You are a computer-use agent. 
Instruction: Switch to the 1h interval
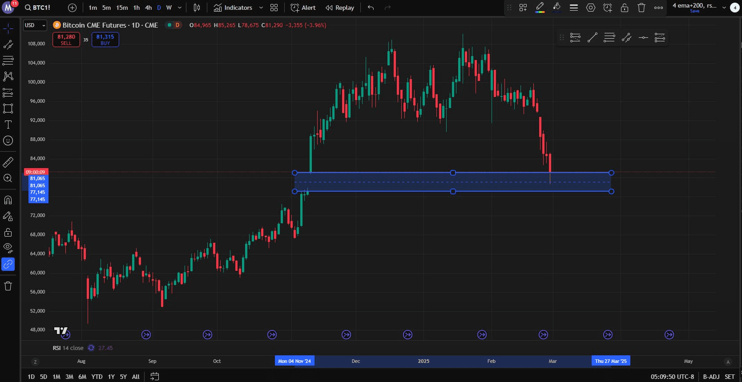point(136,8)
